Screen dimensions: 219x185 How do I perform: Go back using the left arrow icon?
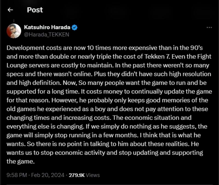coord(10,10)
